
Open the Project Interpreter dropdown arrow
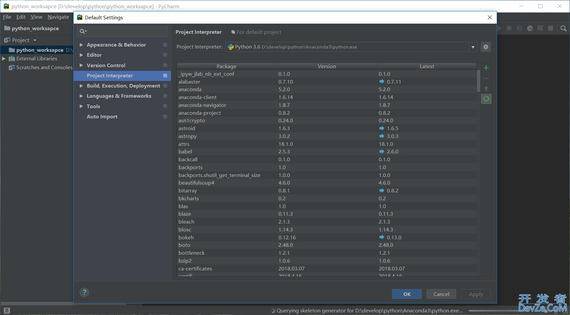[x=473, y=47]
